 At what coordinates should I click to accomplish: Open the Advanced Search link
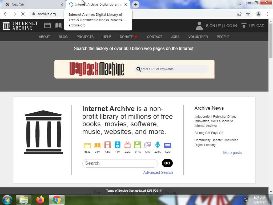[x=158, y=172]
